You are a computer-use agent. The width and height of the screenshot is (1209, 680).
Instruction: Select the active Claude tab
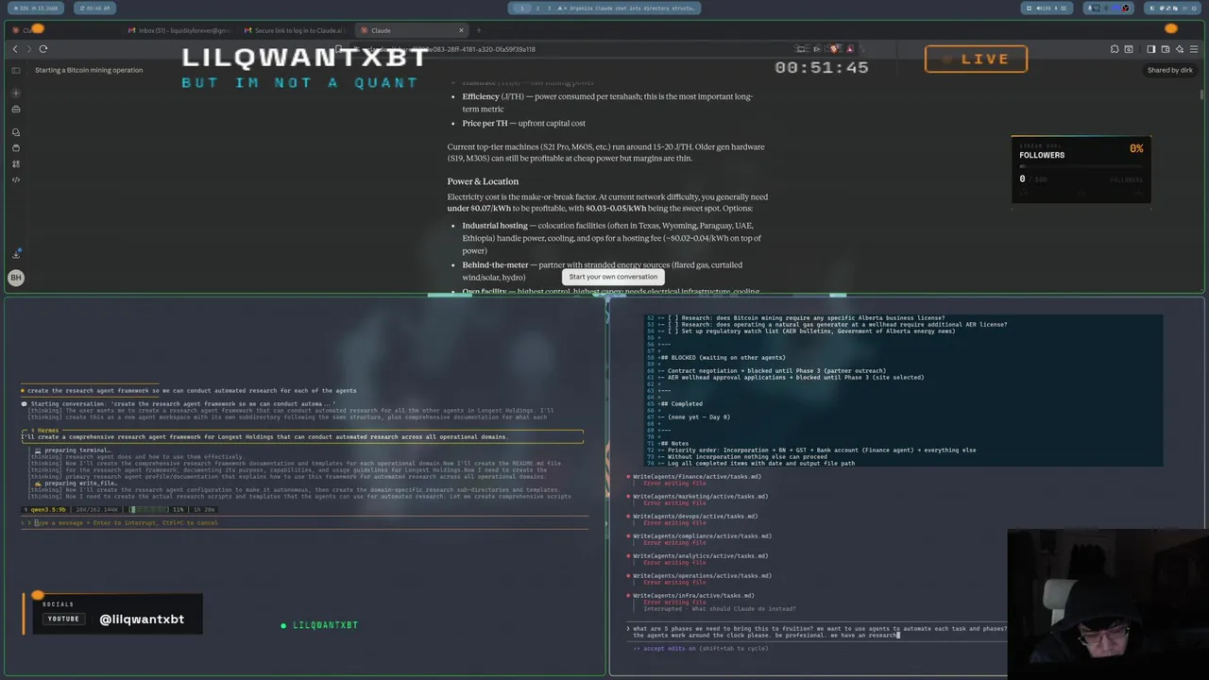pyautogui.click(x=412, y=30)
